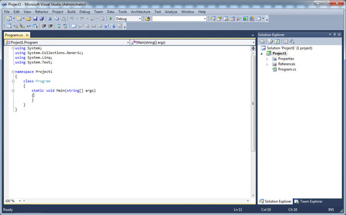The width and height of the screenshot is (346, 215).
Task: Expand the Properties node in Solution Explorer
Action: coord(267,59)
